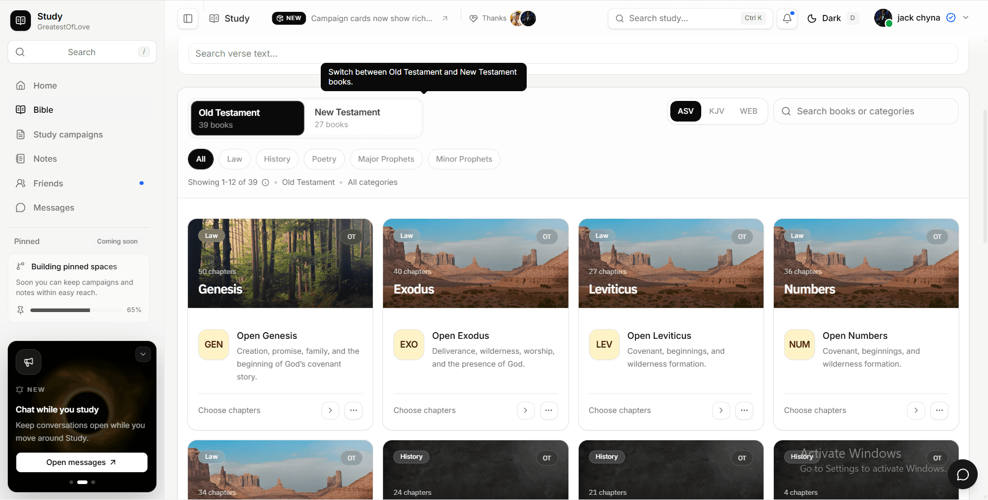Toggle the sidebar panel icon

(188, 19)
